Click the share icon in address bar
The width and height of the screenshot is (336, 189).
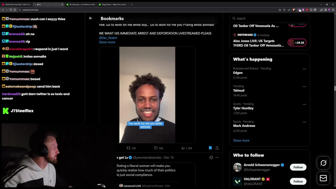(289, 10)
